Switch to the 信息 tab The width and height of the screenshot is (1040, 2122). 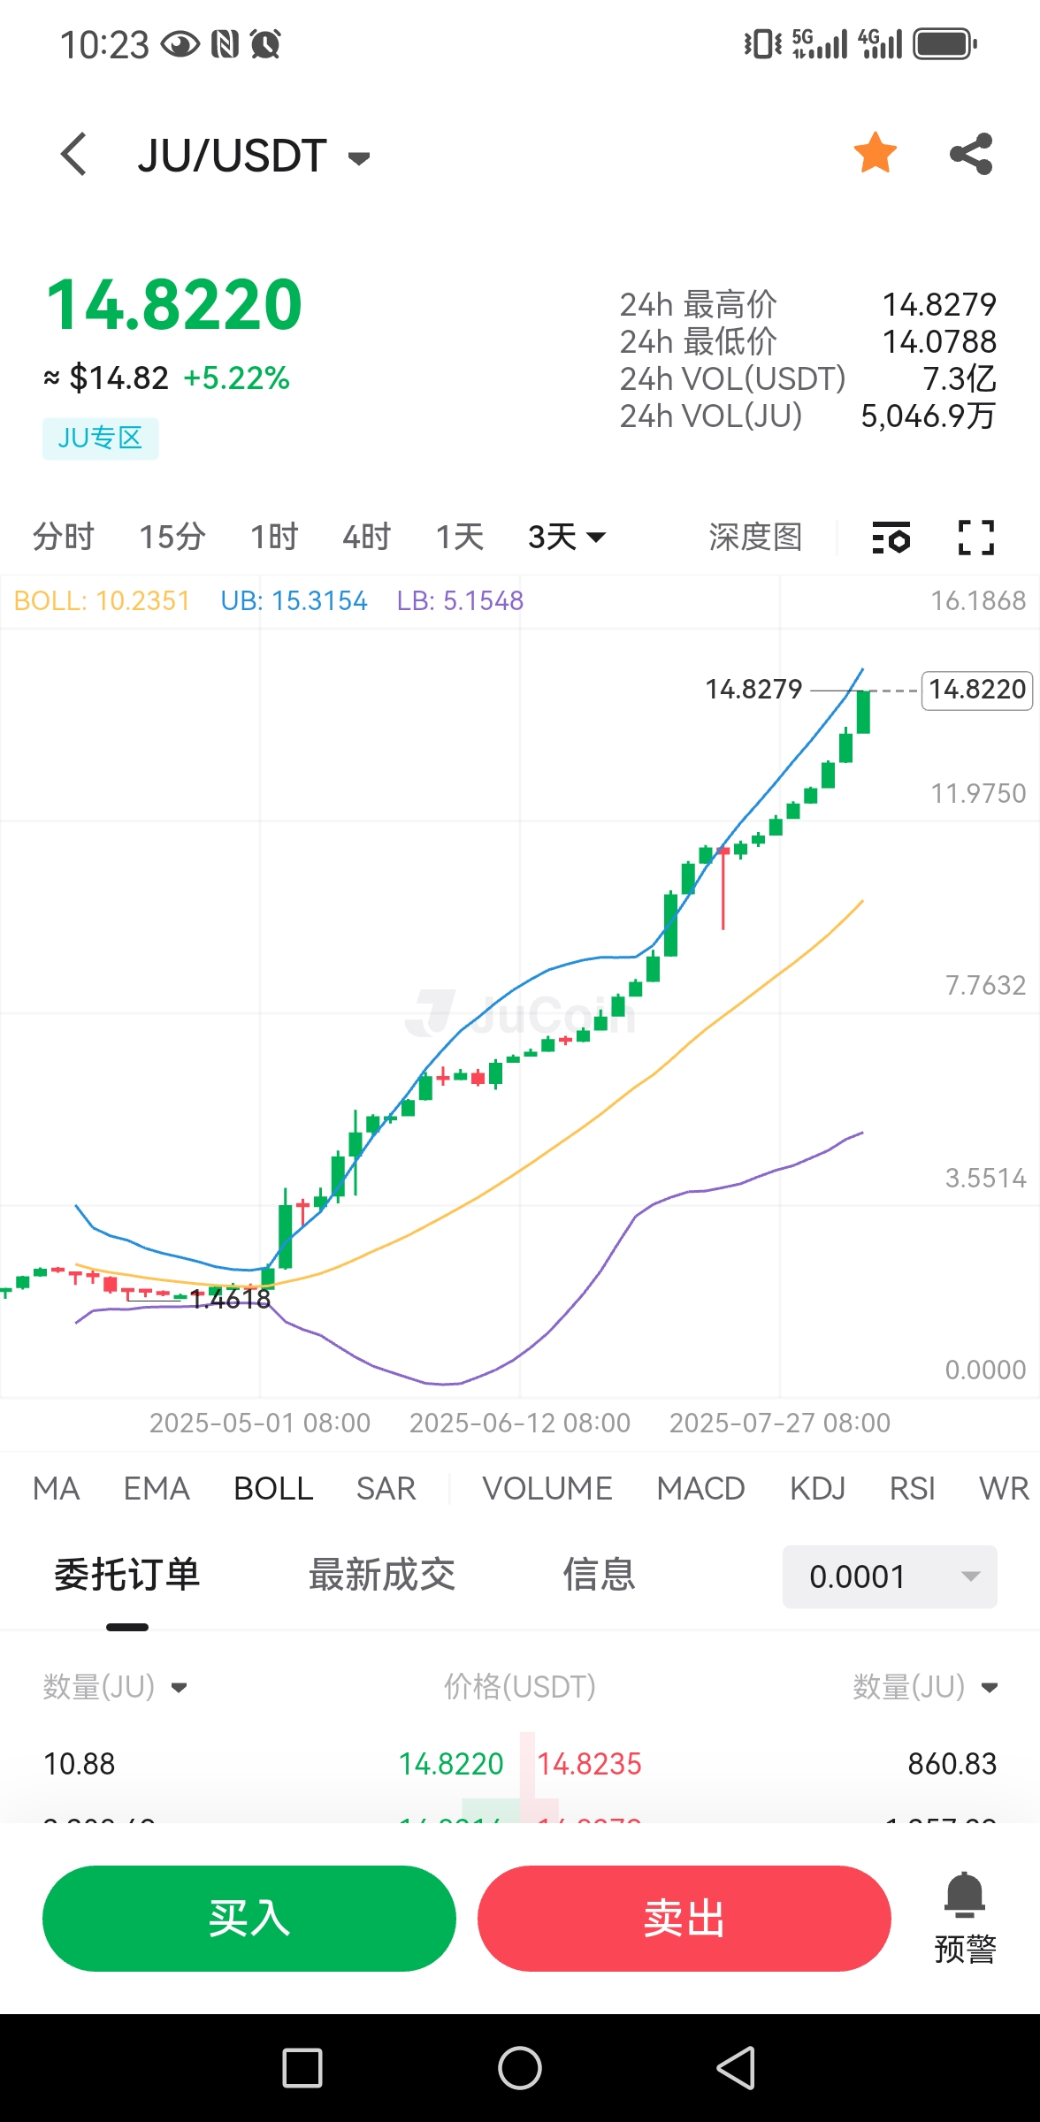(x=600, y=1576)
